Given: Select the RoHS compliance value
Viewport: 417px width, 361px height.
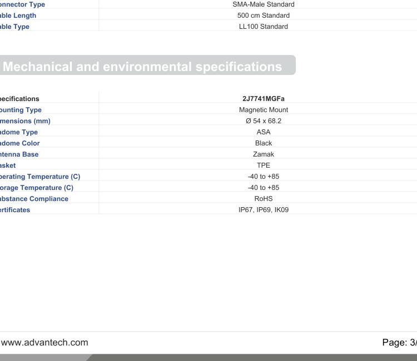Looking at the screenshot, I should pyautogui.click(x=263, y=199).
